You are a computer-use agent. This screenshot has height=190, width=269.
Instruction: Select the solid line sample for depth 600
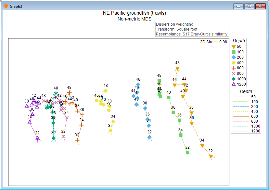(239, 116)
